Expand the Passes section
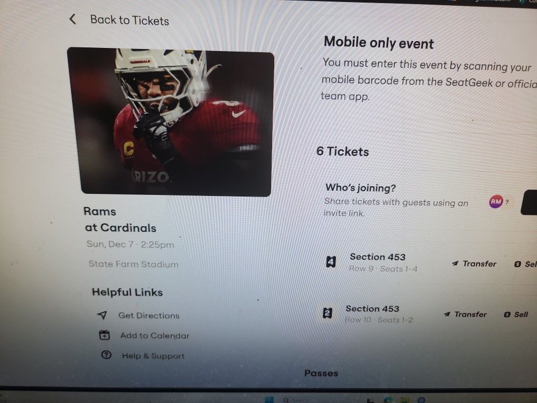This screenshot has width=537, height=403. pos(321,373)
